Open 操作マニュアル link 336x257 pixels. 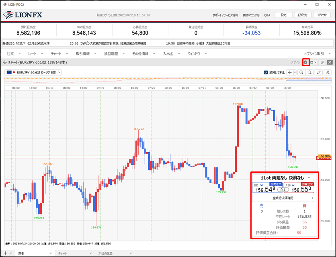coord(251,15)
